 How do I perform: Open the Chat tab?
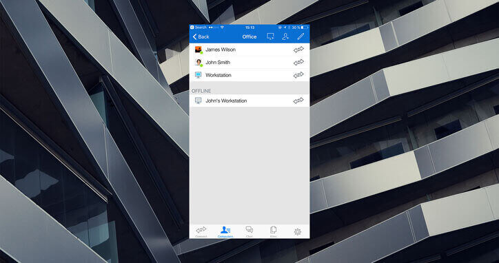(250, 231)
